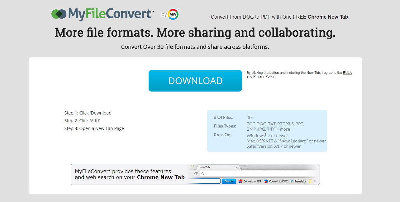
Task: Click the 'Files Types:' label
Action: coord(225,126)
